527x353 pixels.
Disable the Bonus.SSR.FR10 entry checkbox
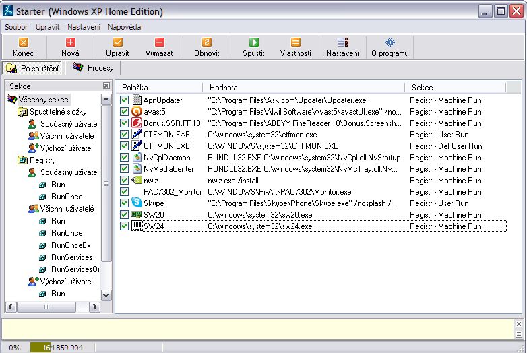point(124,123)
